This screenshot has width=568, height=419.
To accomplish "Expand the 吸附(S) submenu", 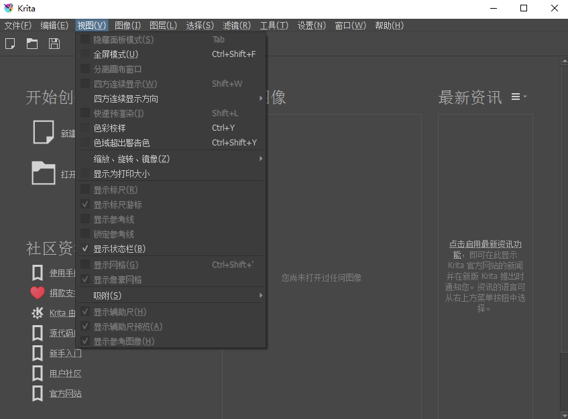I will click(170, 296).
